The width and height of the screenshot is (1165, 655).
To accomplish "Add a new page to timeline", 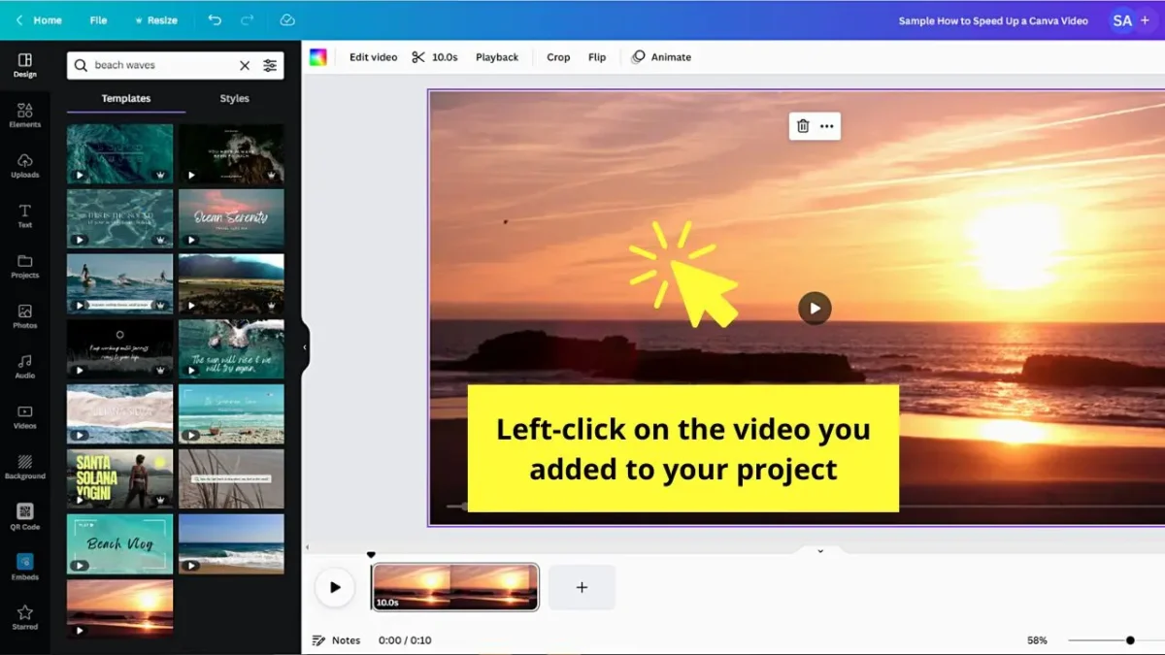I will pos(582,587).
